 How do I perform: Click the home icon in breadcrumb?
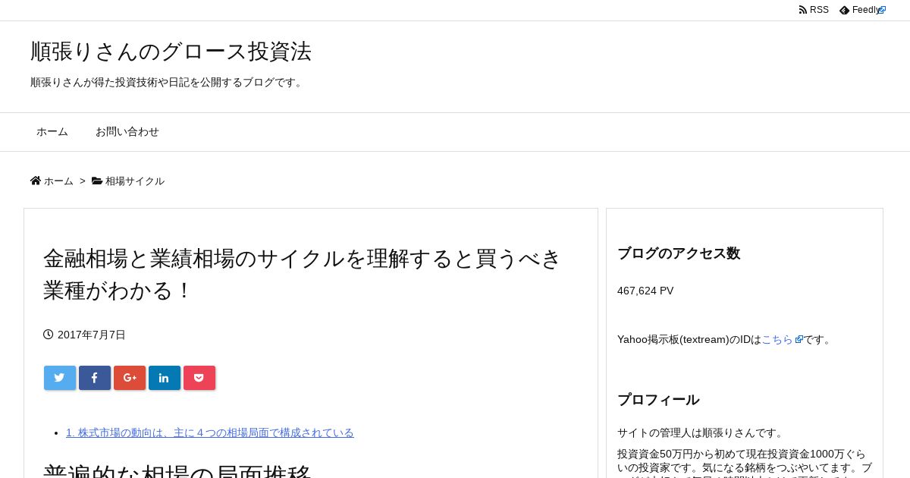pos(36,181)
